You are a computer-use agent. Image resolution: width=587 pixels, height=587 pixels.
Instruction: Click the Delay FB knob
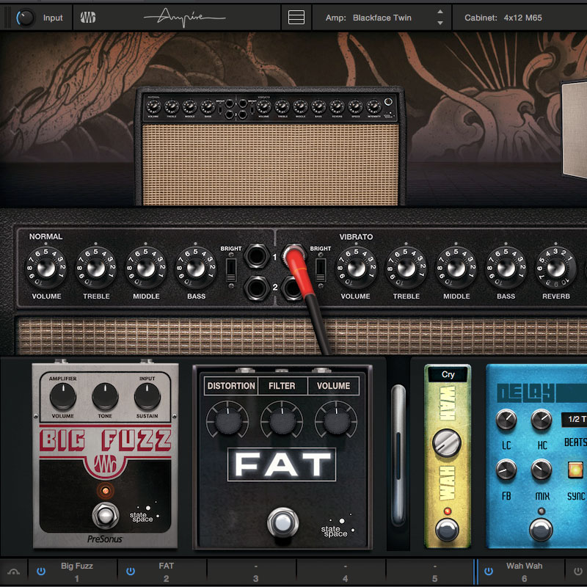pos(506,470)
